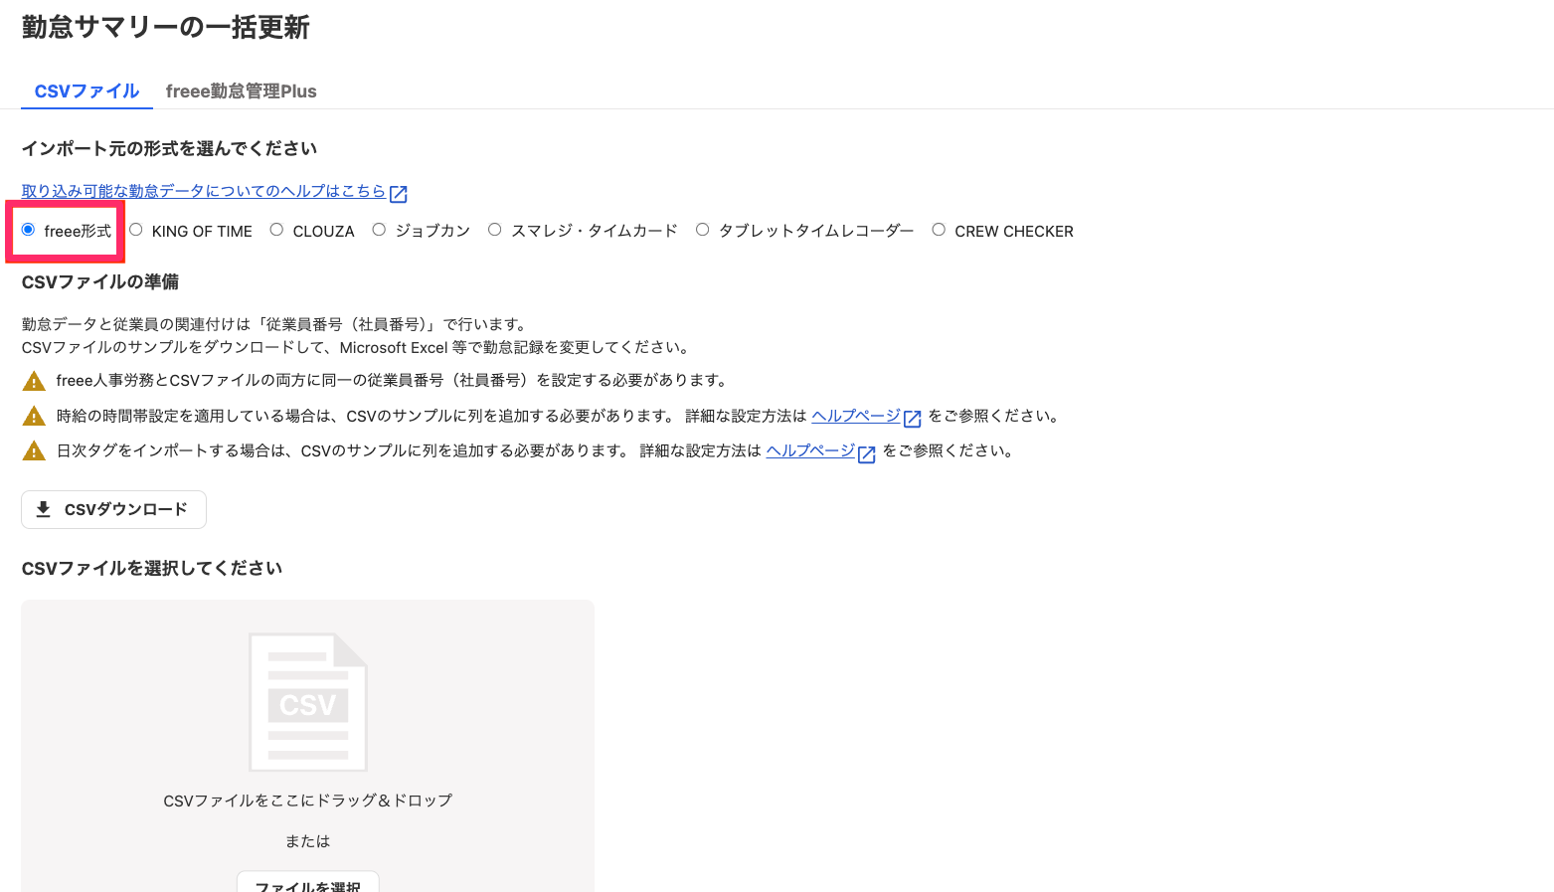Click external icon after 日次タグ line ヘルプページ
Image resolution: width=1554 pixels, height=892 pixels.
point(867,453)
